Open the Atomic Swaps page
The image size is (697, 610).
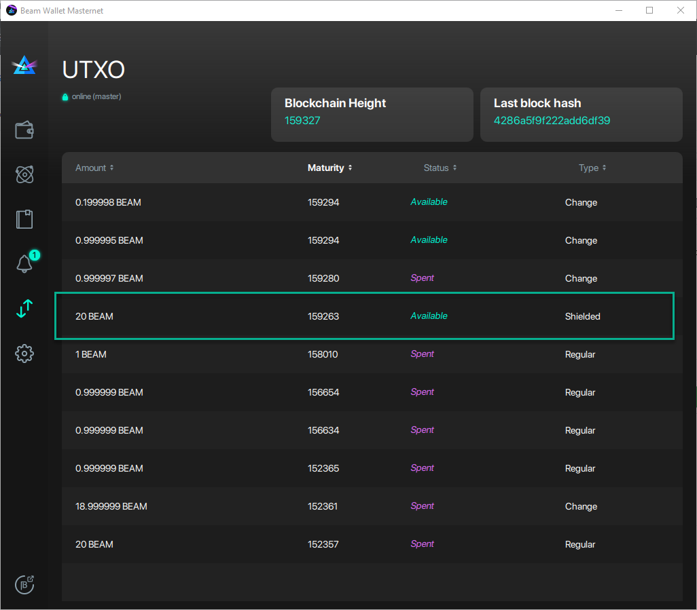click(x=24, y=174)
